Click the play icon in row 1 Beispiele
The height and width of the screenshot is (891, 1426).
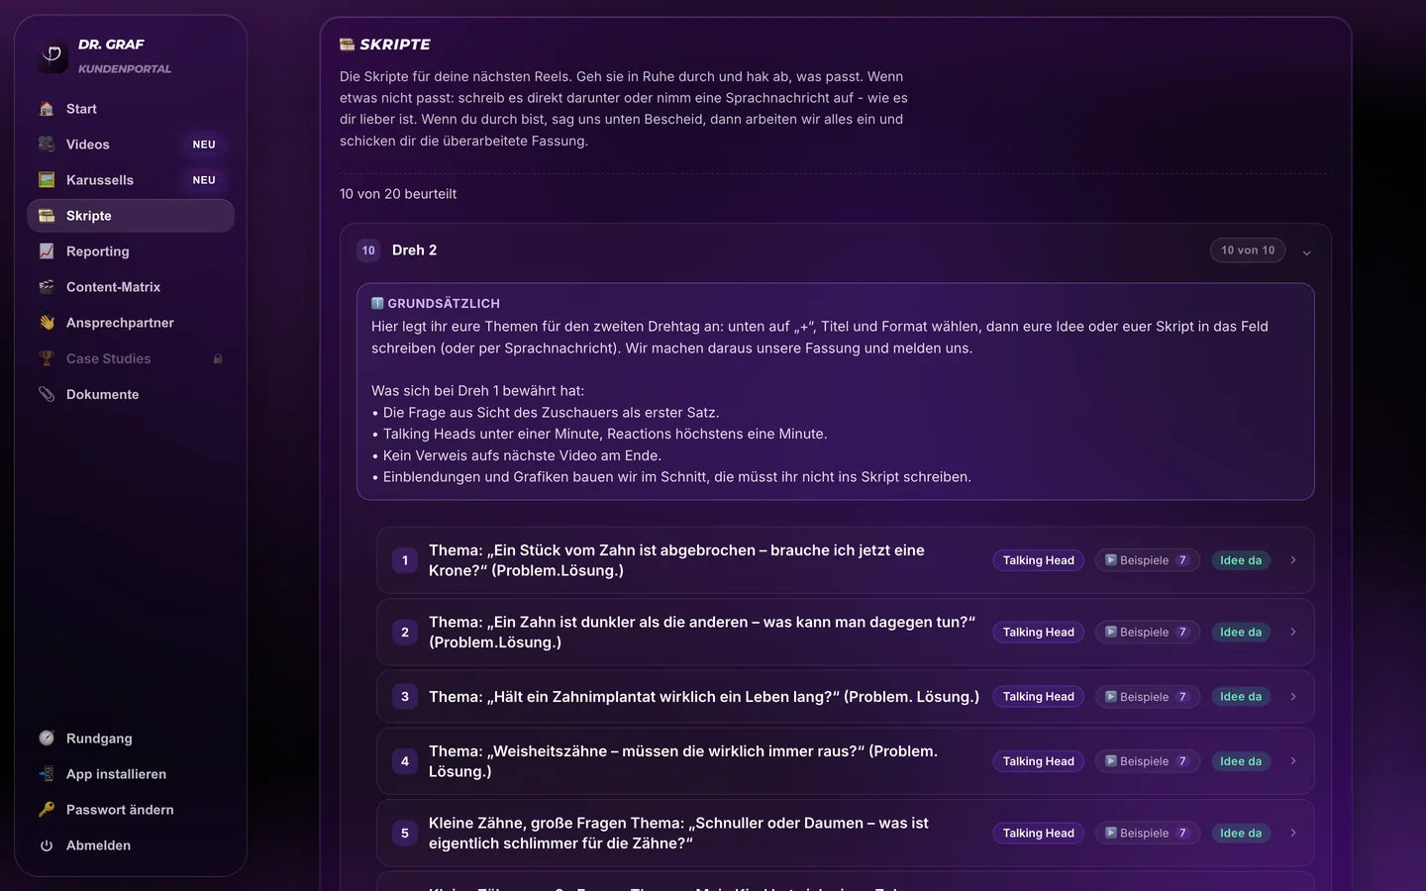coord(1111,560)
